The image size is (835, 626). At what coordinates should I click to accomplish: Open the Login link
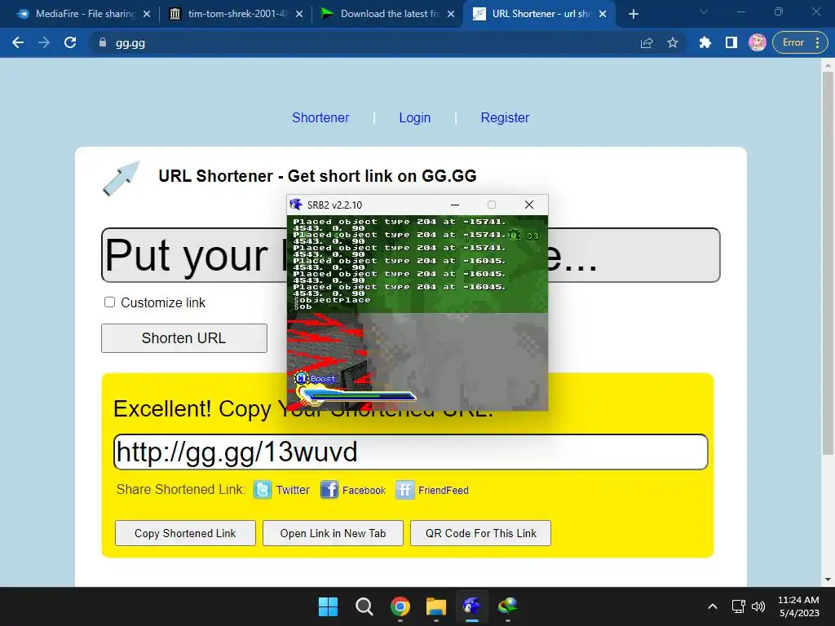[x=415, y=117]
